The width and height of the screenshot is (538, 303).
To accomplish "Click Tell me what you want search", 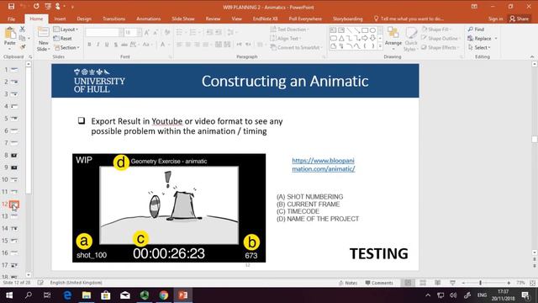I will coord(409,19).
